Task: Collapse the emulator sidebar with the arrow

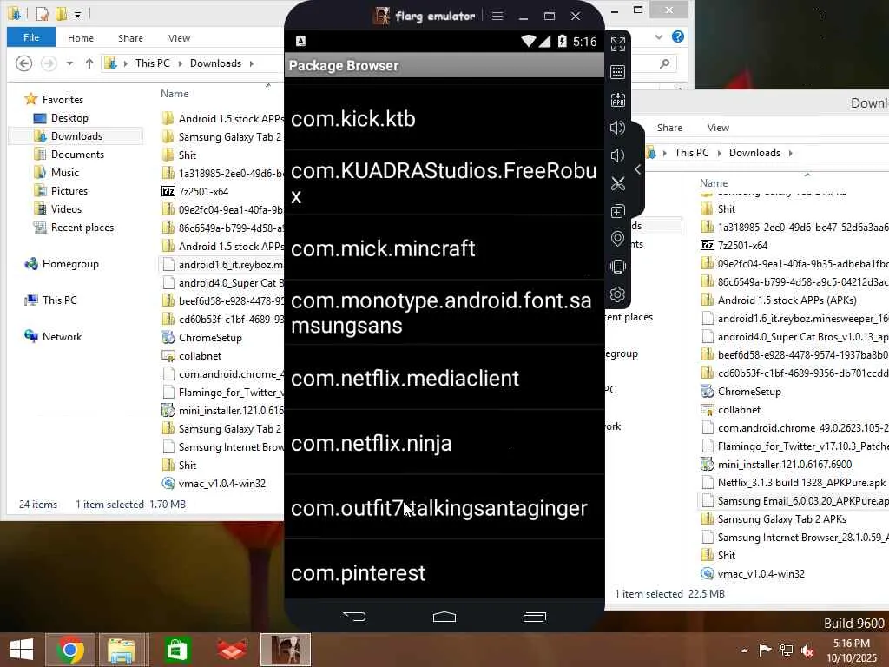Action: click(638, 169)
